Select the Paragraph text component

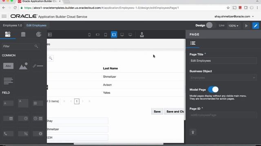pos(8,81)
